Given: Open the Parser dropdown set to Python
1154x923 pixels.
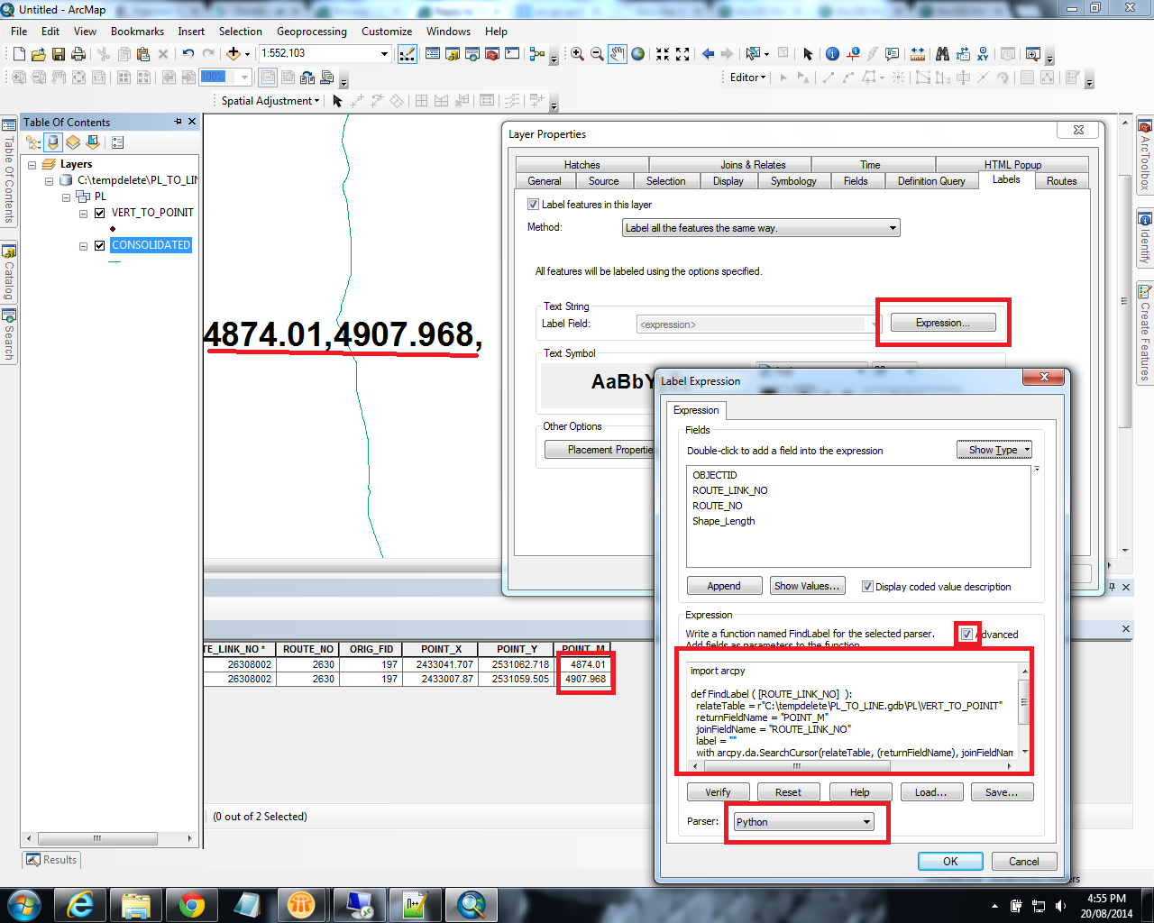Looking at the screenshot, I should (803, 822).
